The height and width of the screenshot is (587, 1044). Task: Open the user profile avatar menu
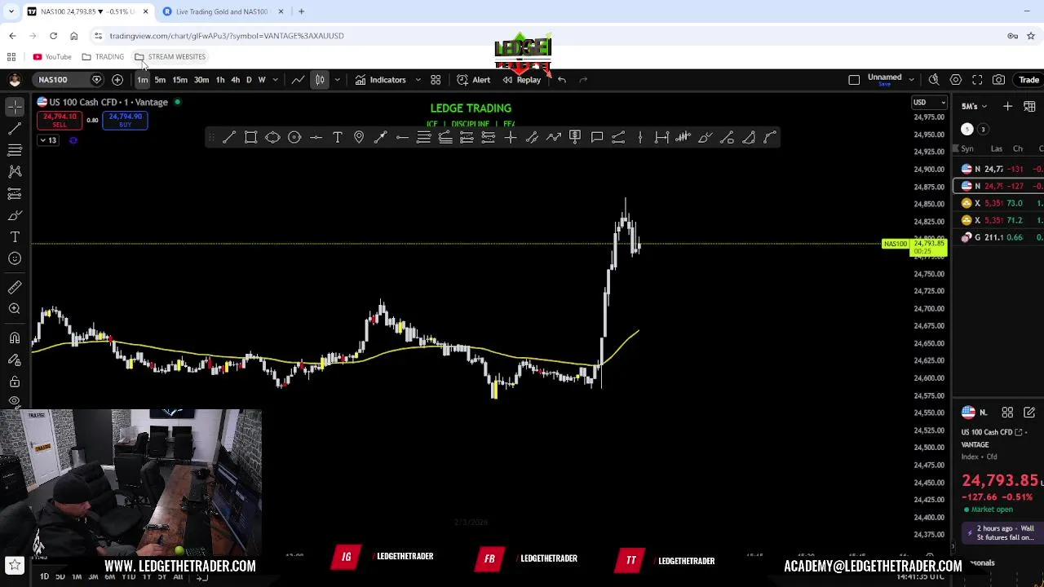point(15,80)
